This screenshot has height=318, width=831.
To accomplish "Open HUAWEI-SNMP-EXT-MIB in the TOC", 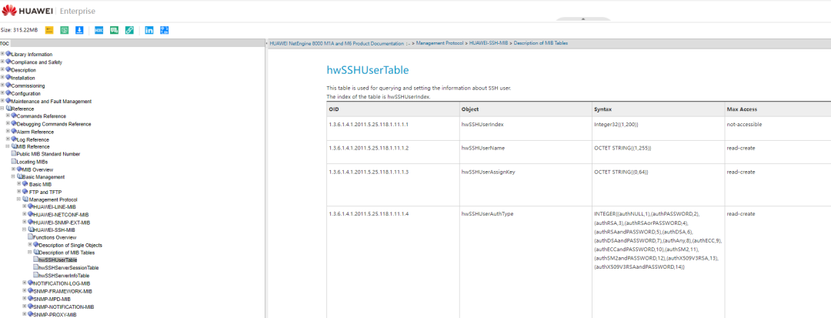I will tap(62, 223).
